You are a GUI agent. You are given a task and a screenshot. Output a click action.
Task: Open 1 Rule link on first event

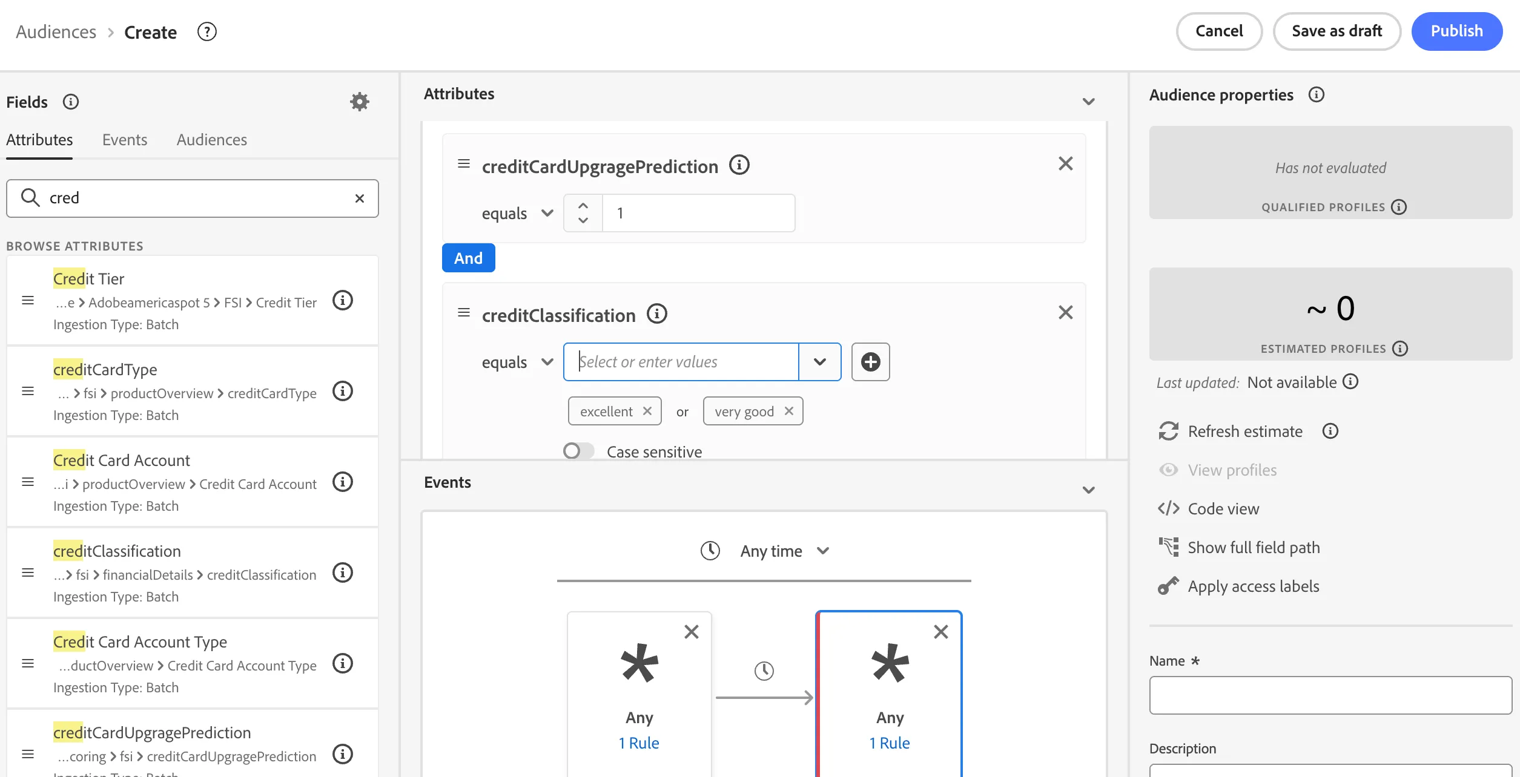639,743
